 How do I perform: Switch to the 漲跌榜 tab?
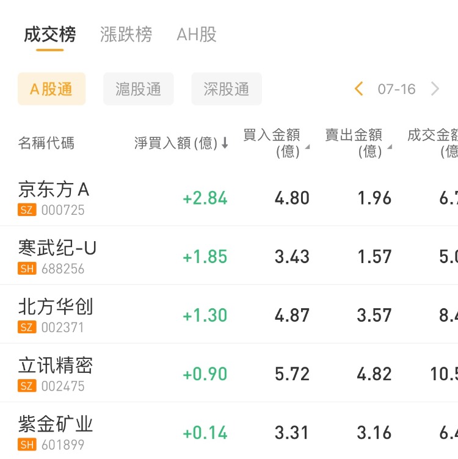tap(126, 35)
